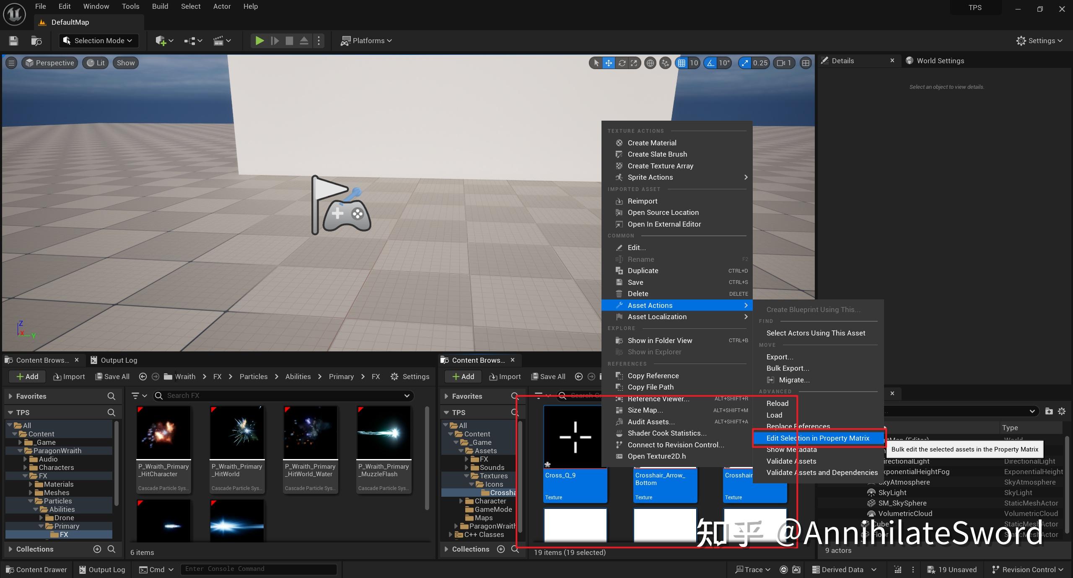The height and width of the screenshot is (578, 1073).
Task: Click Save All in left Content Browser
Action: click(x=112, y=377)
